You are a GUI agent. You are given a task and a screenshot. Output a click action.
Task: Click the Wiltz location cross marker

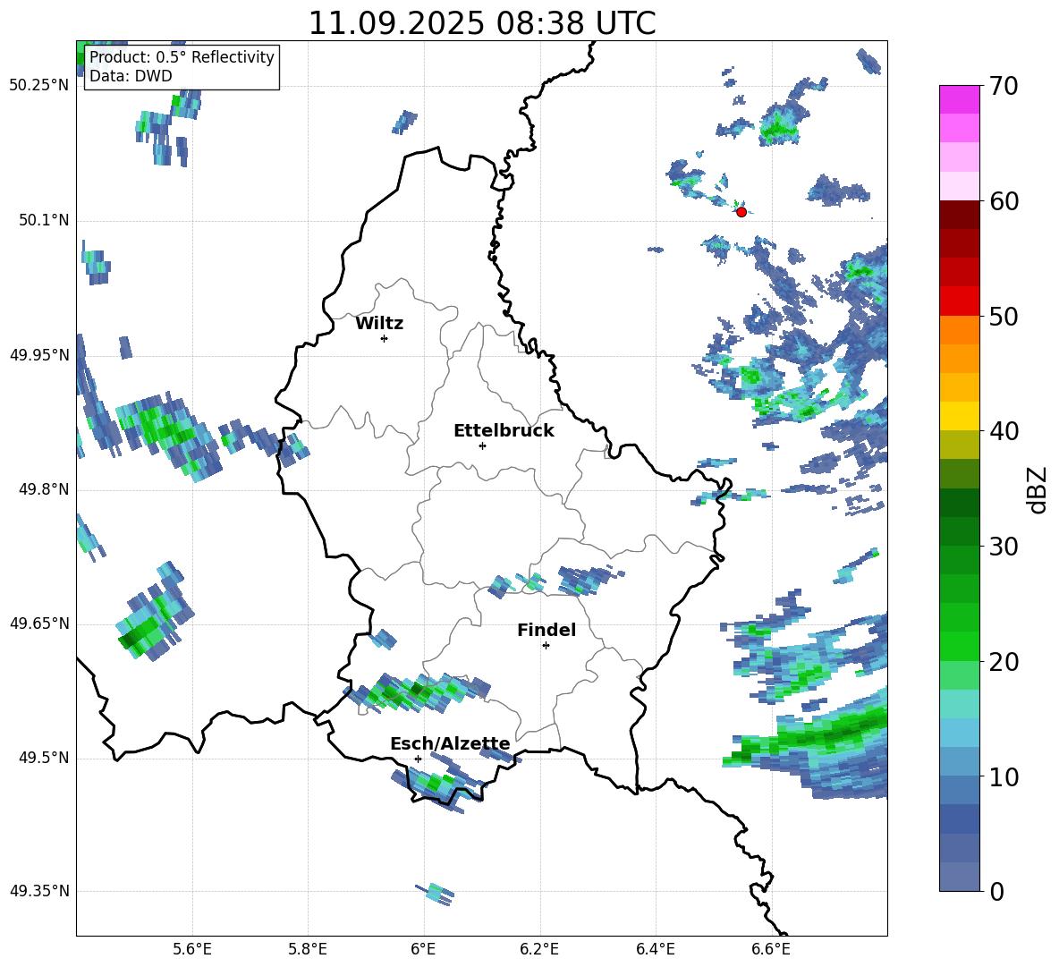point(384,339)
